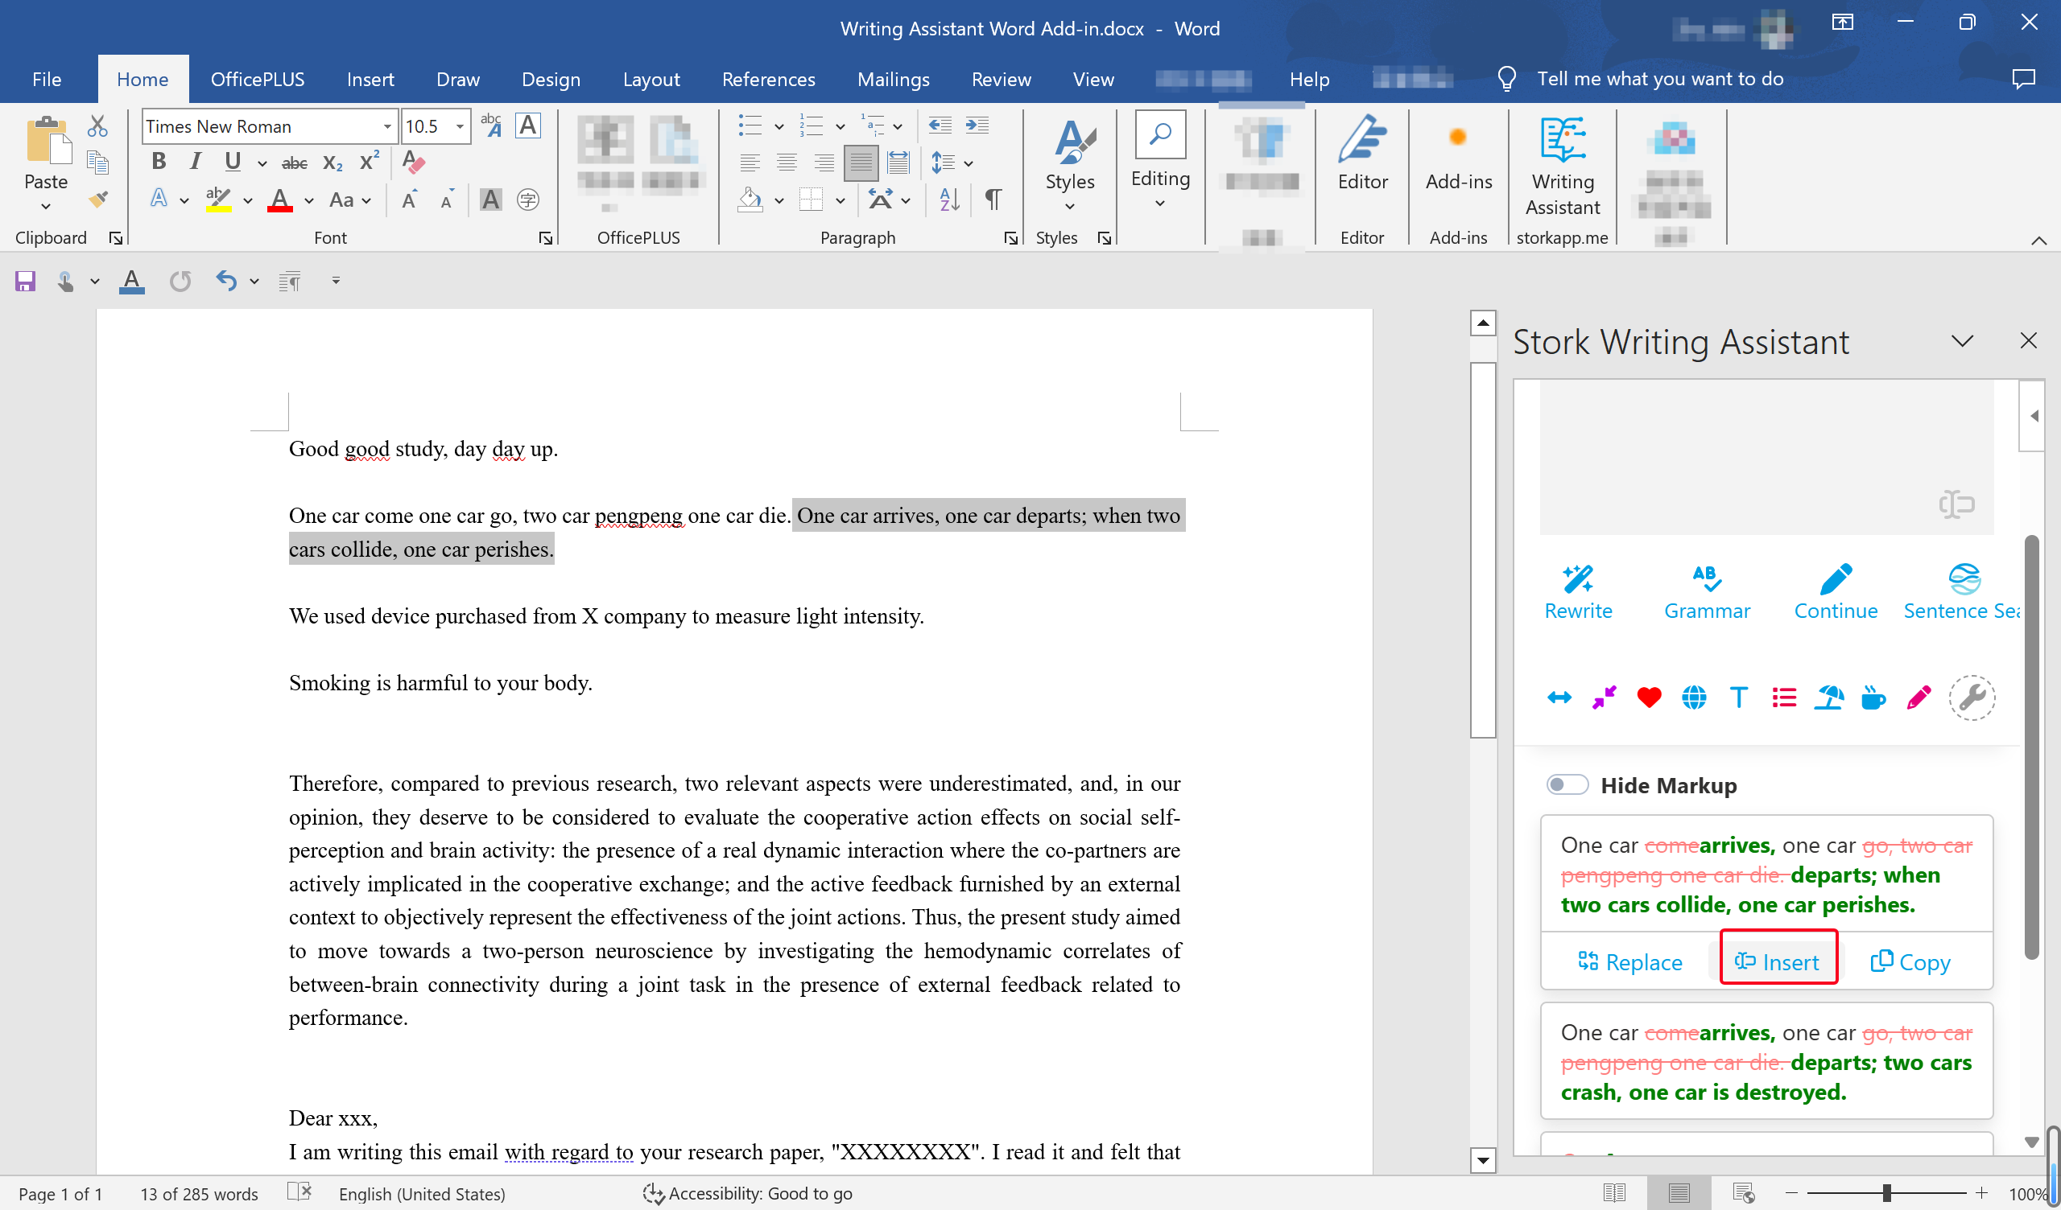Click the Tell me what you want field
The width and height of the screenshot is (2061, 1210).
pos(1659,80)
